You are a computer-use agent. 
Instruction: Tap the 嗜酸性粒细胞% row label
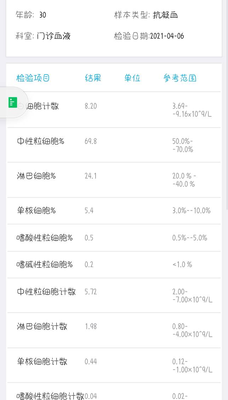pos(45,238)
